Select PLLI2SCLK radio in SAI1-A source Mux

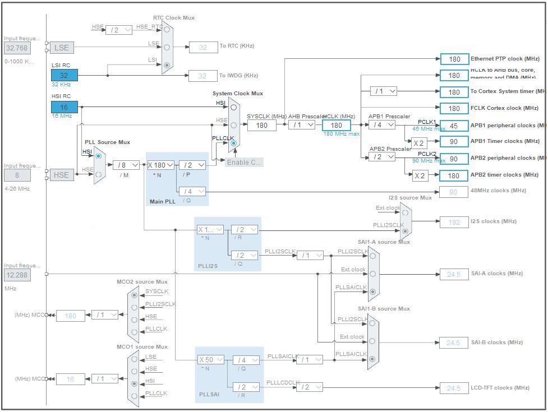tap(373, 256)
